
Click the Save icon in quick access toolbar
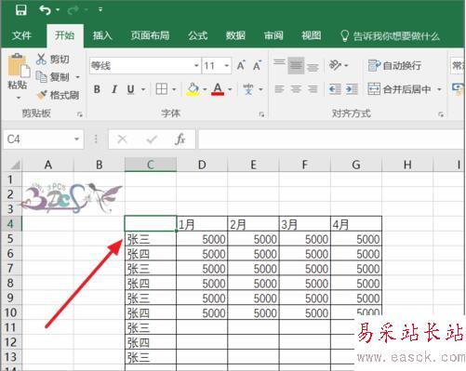(x=21, y=10)
